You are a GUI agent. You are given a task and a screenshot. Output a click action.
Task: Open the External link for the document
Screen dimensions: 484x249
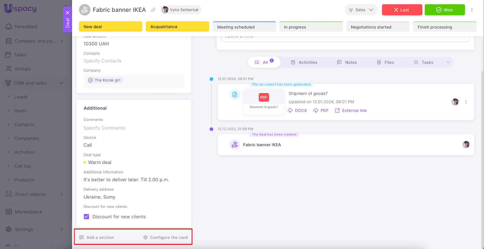click(x=351, y=110)
